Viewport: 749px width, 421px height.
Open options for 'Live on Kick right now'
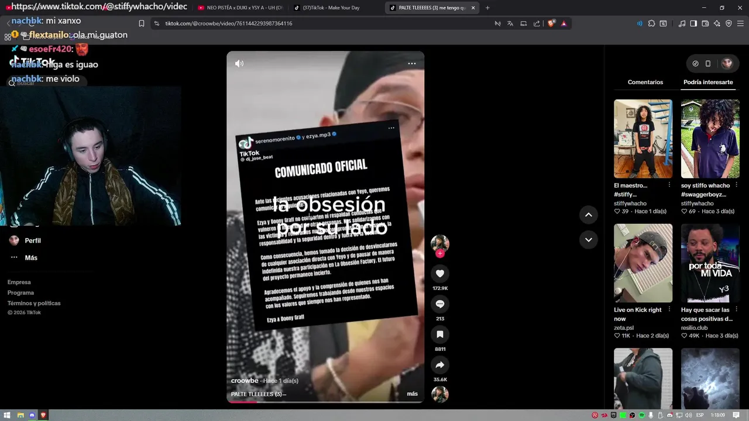pos(669,309)
